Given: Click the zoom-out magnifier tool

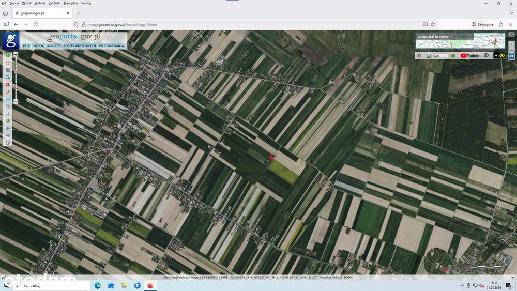Looking at the screenshot, I should coord(8,114).
